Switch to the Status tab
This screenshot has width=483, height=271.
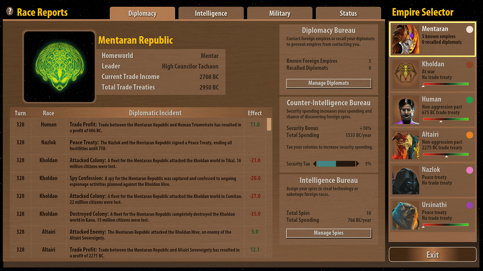coord(348,13)
